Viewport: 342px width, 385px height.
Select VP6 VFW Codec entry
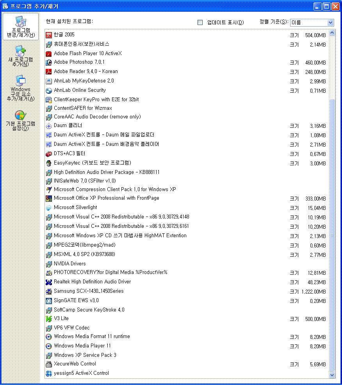tap(187, 328)
